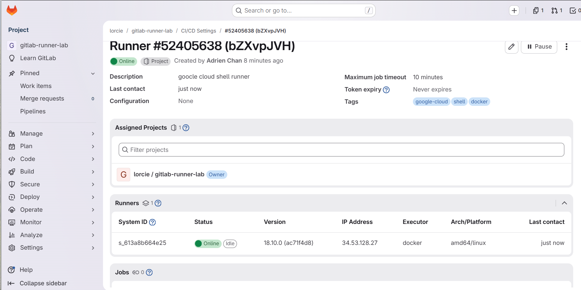Click system ID s_613a8b664e25
Screen dimensions: 581x290
coord(142,243)
